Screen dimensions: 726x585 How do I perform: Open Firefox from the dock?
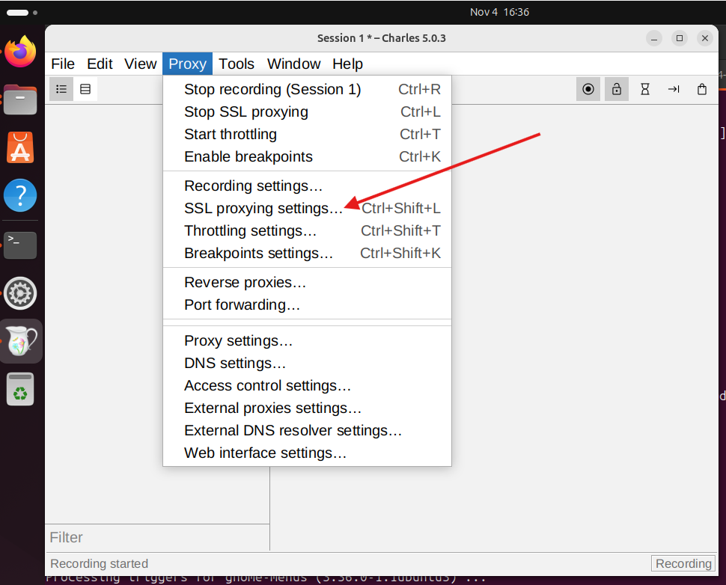click(20, 52)
